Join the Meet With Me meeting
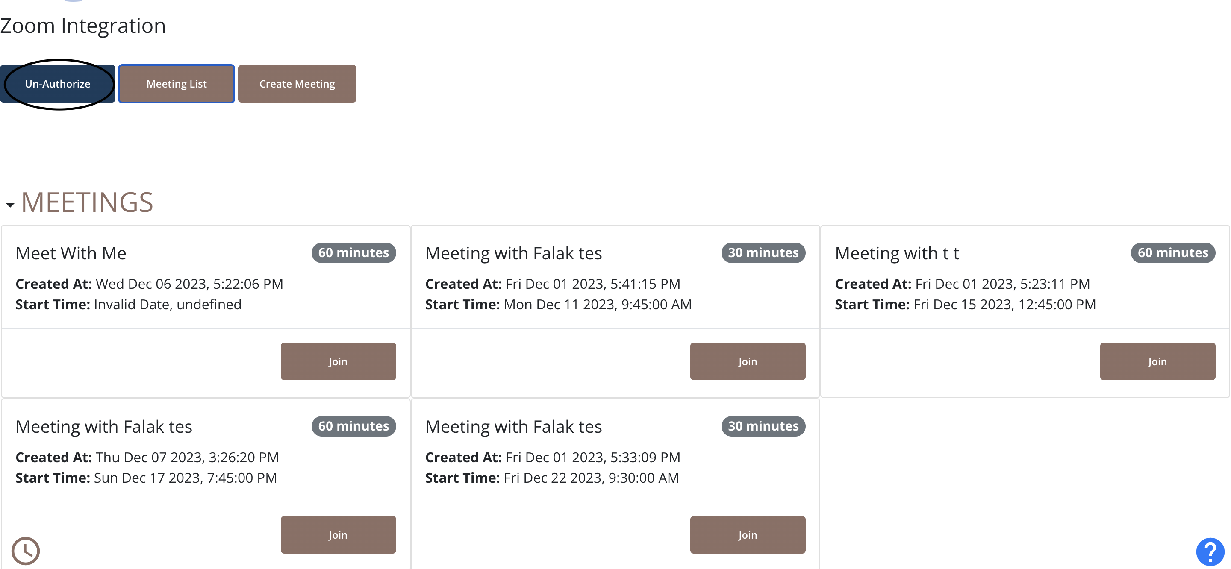Image resolution: width=1231 pixels, height=569 pixels. click(338, 362)
